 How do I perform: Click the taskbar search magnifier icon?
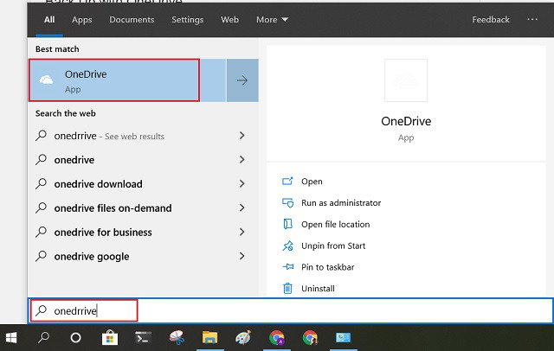(x=43, y=338)
